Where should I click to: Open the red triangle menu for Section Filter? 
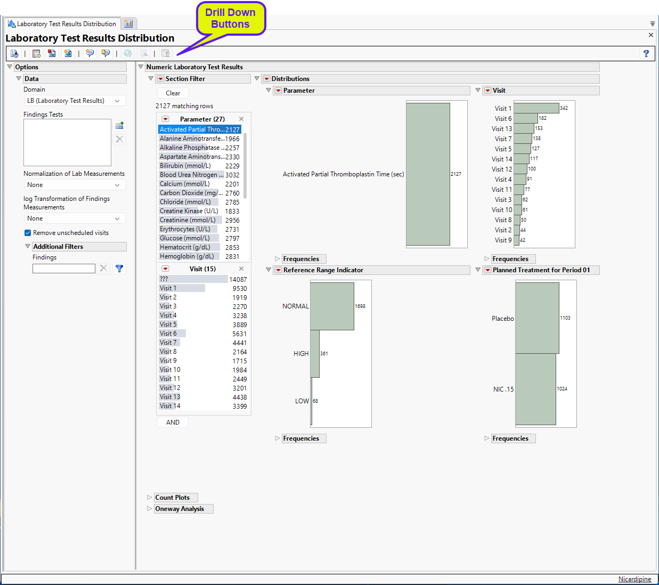click(x=160, y=79)
